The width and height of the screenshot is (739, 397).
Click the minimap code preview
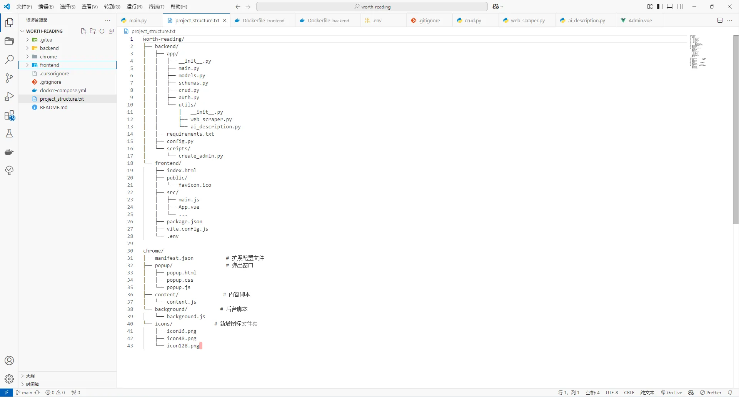coord(698,52)
